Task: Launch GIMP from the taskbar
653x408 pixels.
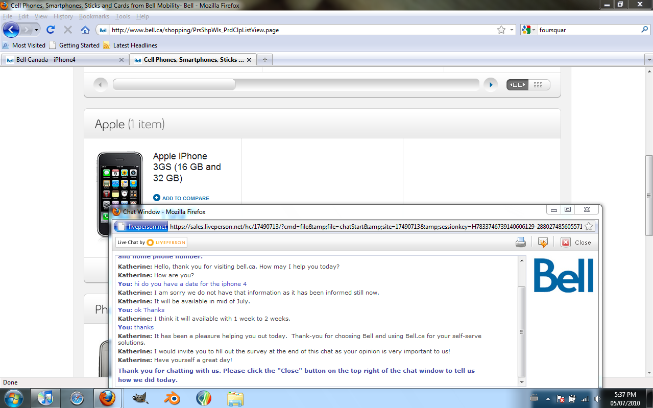Action: (140, 398)
